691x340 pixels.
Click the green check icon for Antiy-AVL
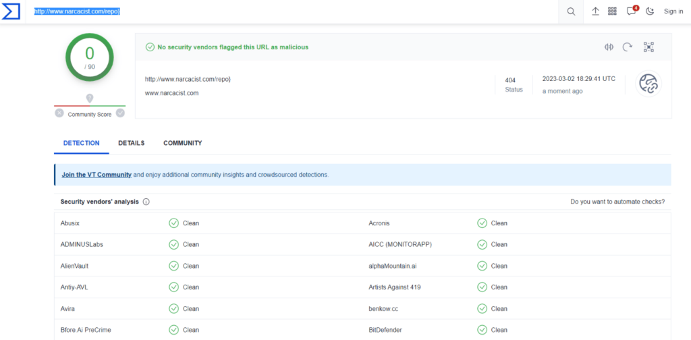click(x=173, y=287)
